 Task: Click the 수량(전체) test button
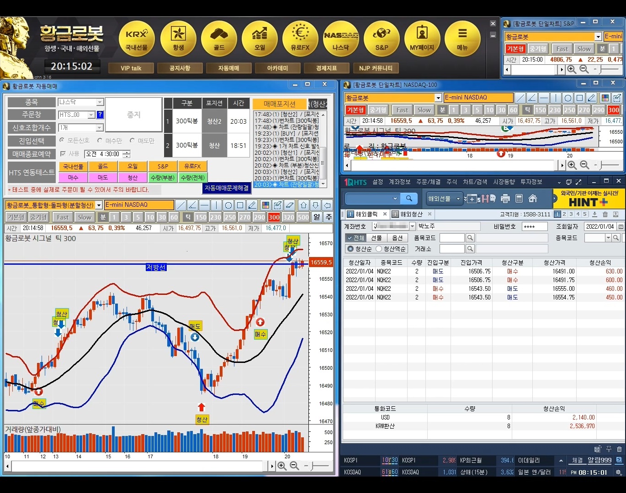click(x=193, y=178)
